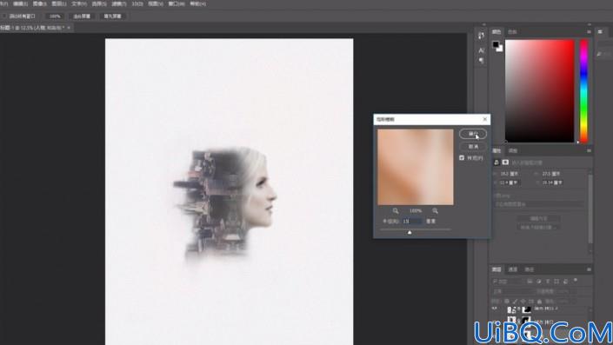Image resolution: width=613 pixels, height=345 pixels.
Task: Click the blur radius input field
Action: 412,221
